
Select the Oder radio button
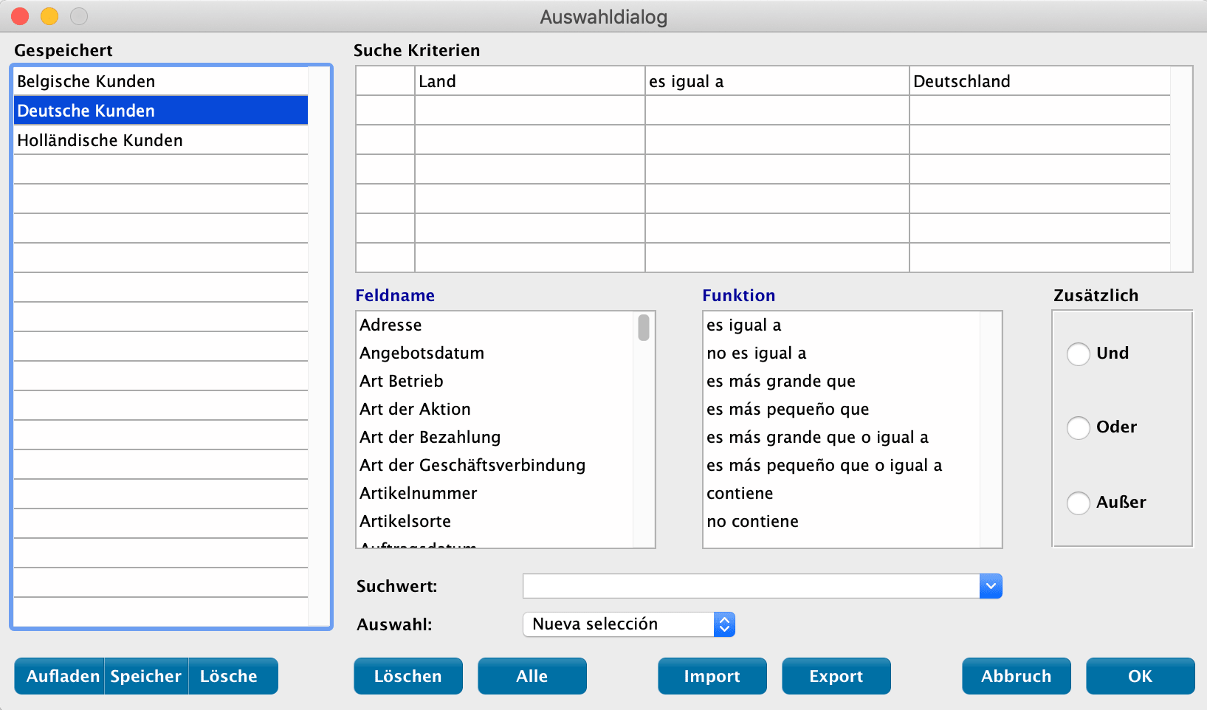[x=1078, y=427]
